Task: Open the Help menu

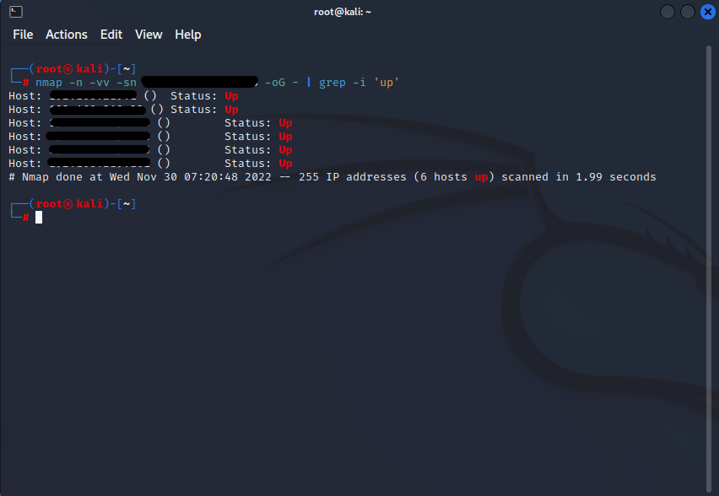Action: point(187,35)
